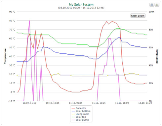162x126 pixels.
Task: Click the 100% pump speed axis label
Action: tap(151, 12)
